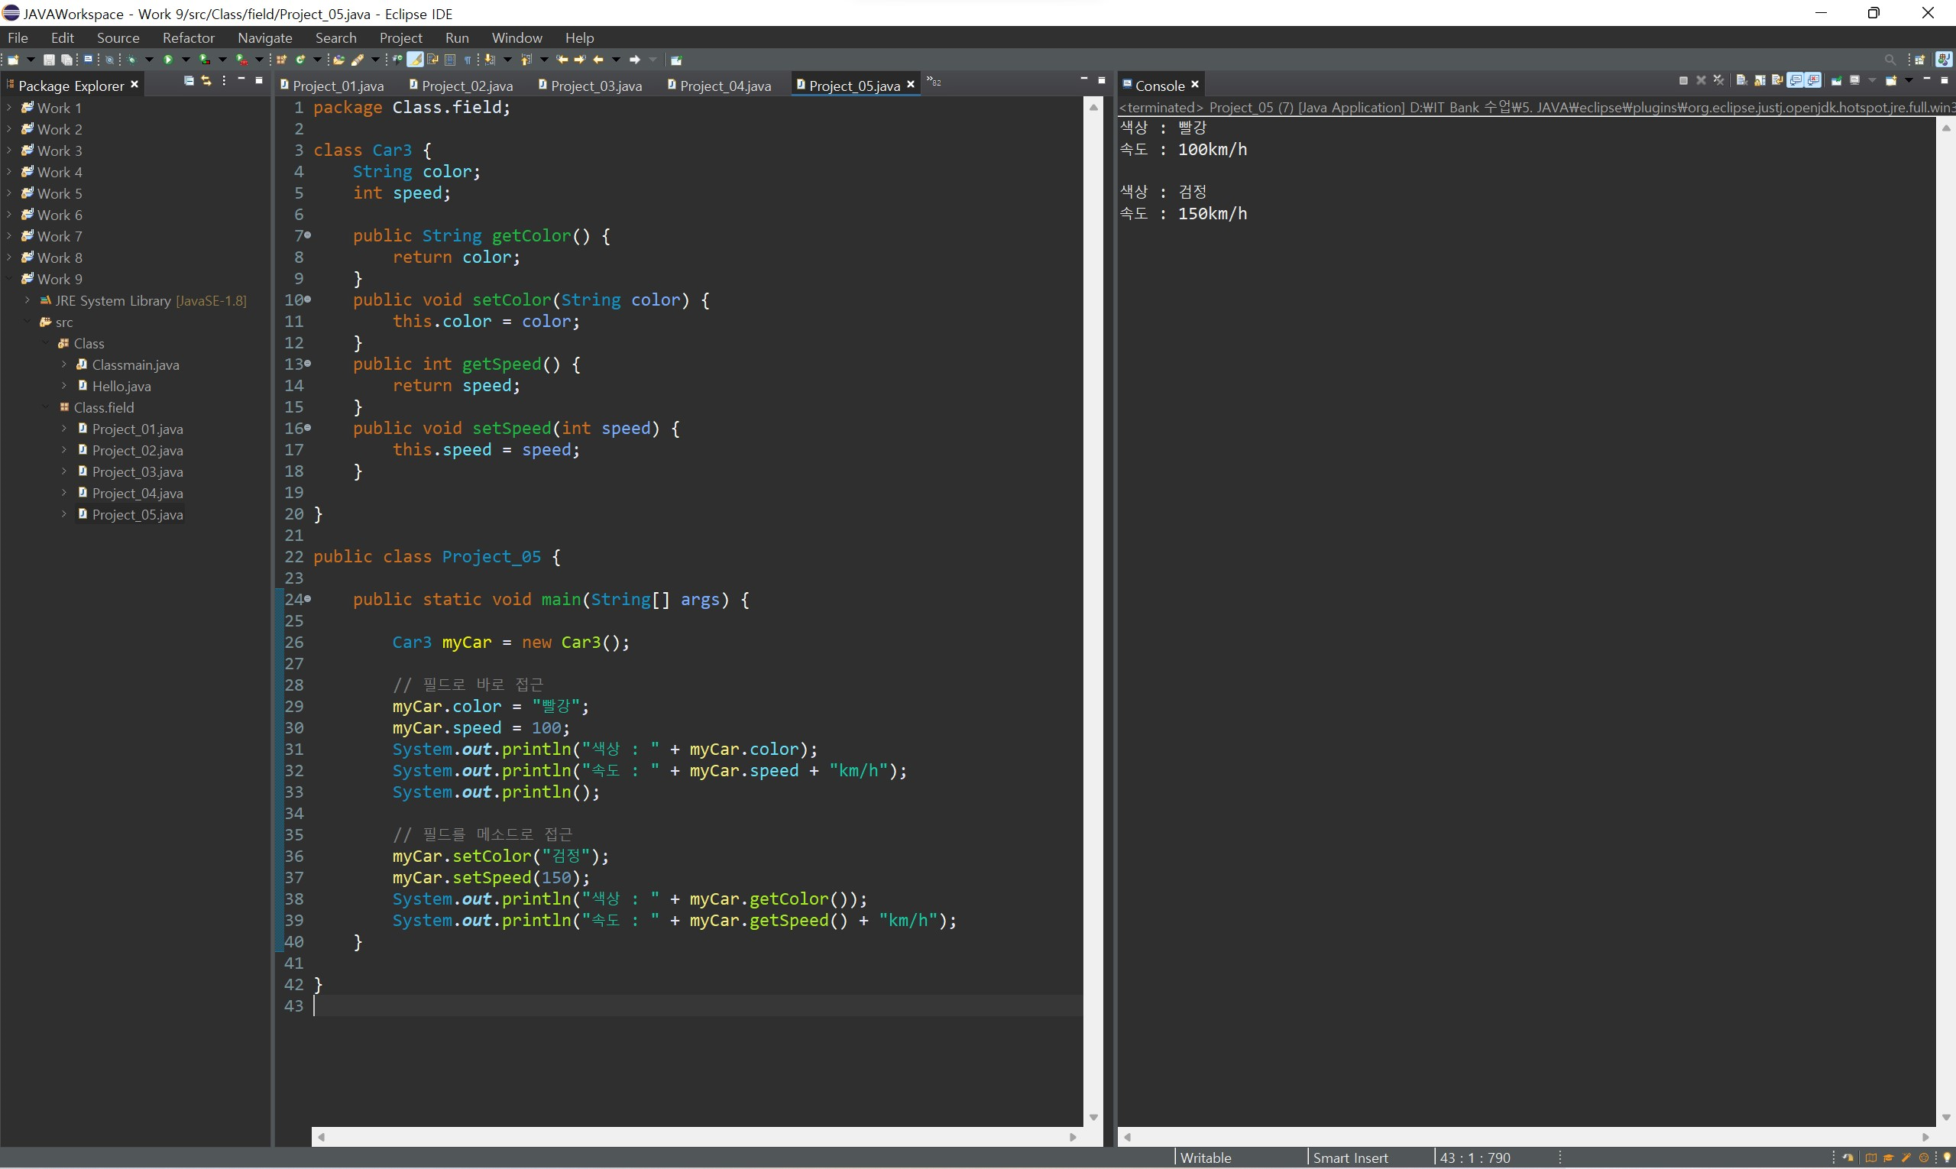Toggle Console Scroll Lock icon
This screenshot has width=1956, height=1169.
click(1760, 80)
